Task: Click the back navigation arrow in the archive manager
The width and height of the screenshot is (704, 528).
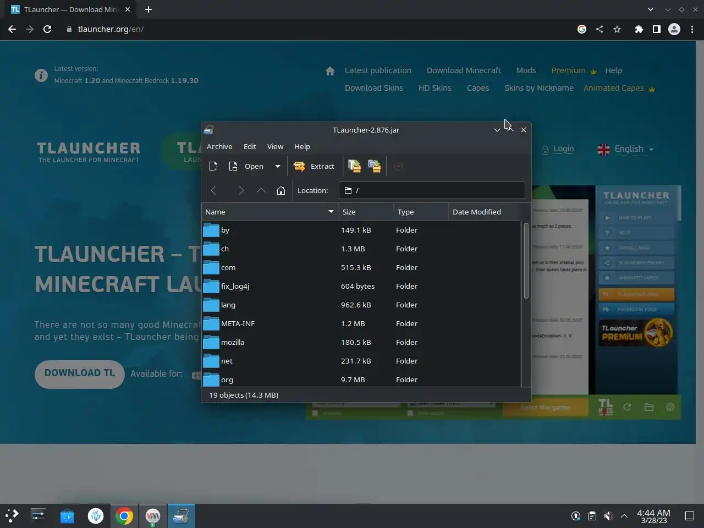Action: [213, 190]
